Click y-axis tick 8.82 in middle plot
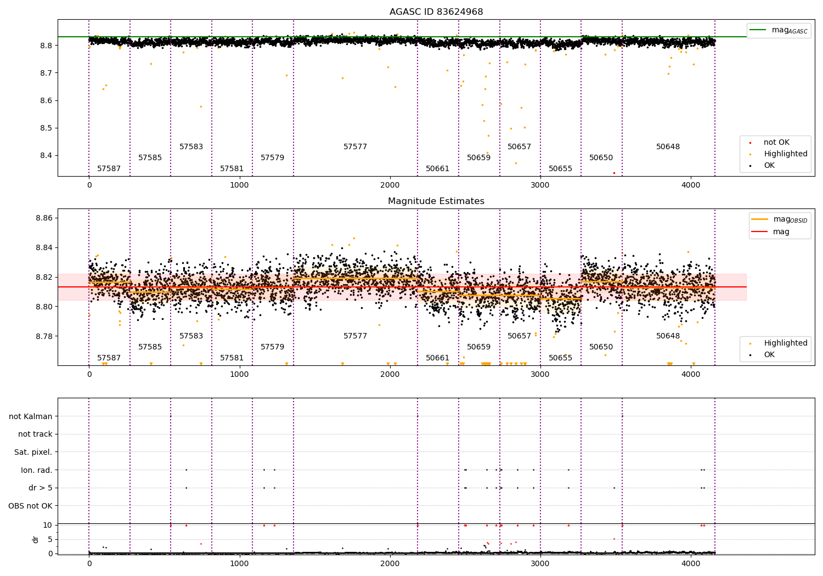This screenshot has height=576, width=823. [44, 278]
